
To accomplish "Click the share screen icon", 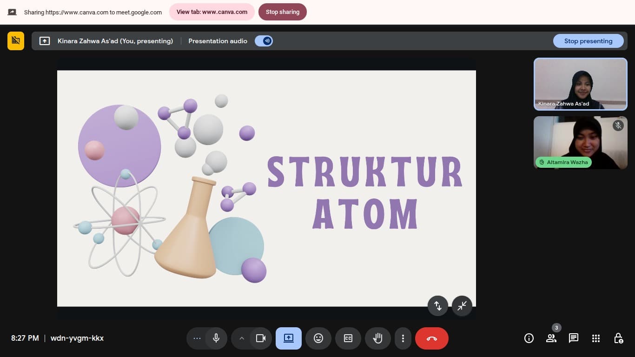I will (288, 338).
